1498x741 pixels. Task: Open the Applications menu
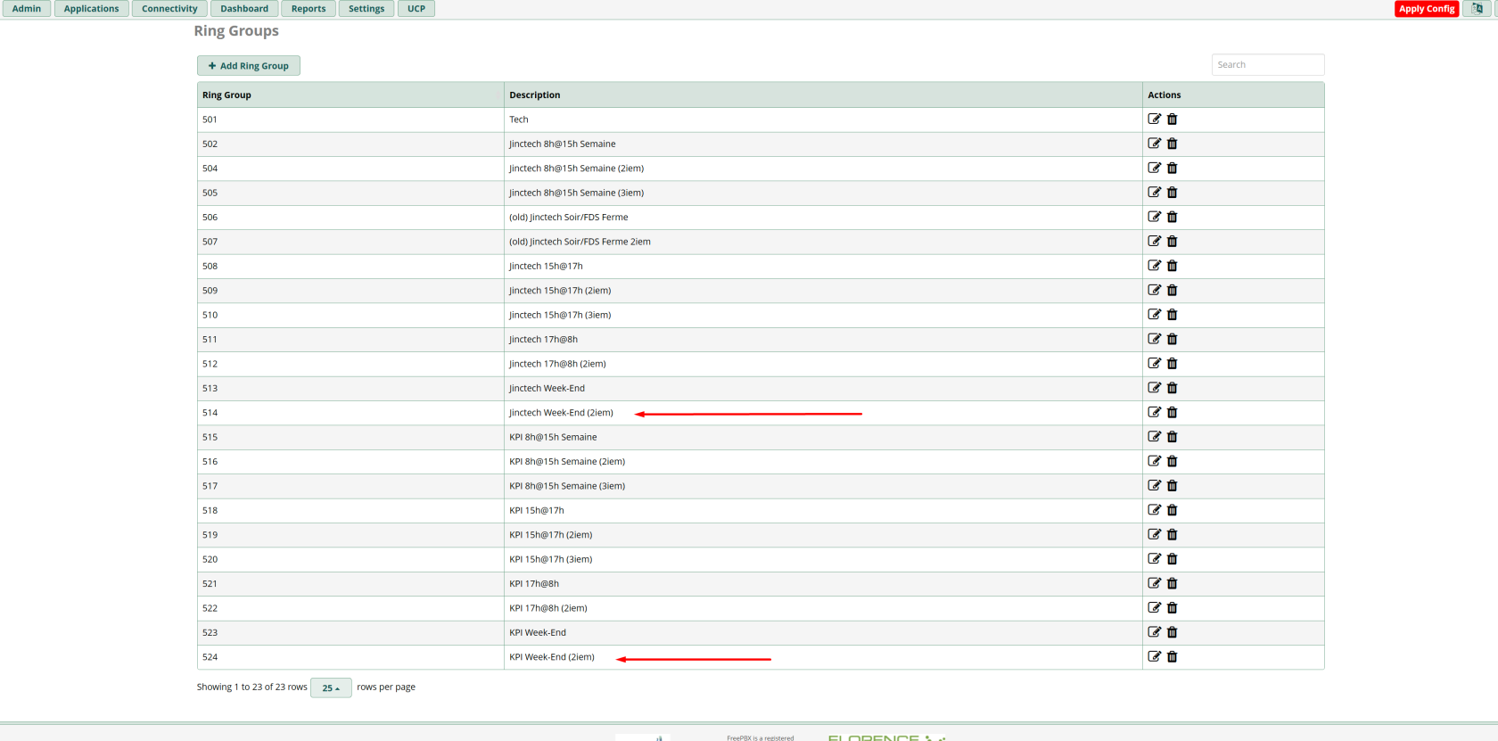[91, 9]
